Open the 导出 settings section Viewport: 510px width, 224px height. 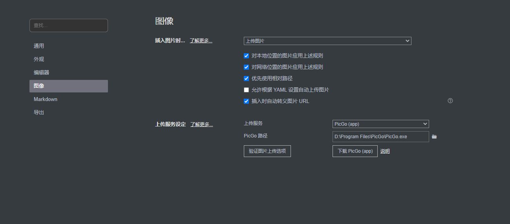(x=39, y=112)
